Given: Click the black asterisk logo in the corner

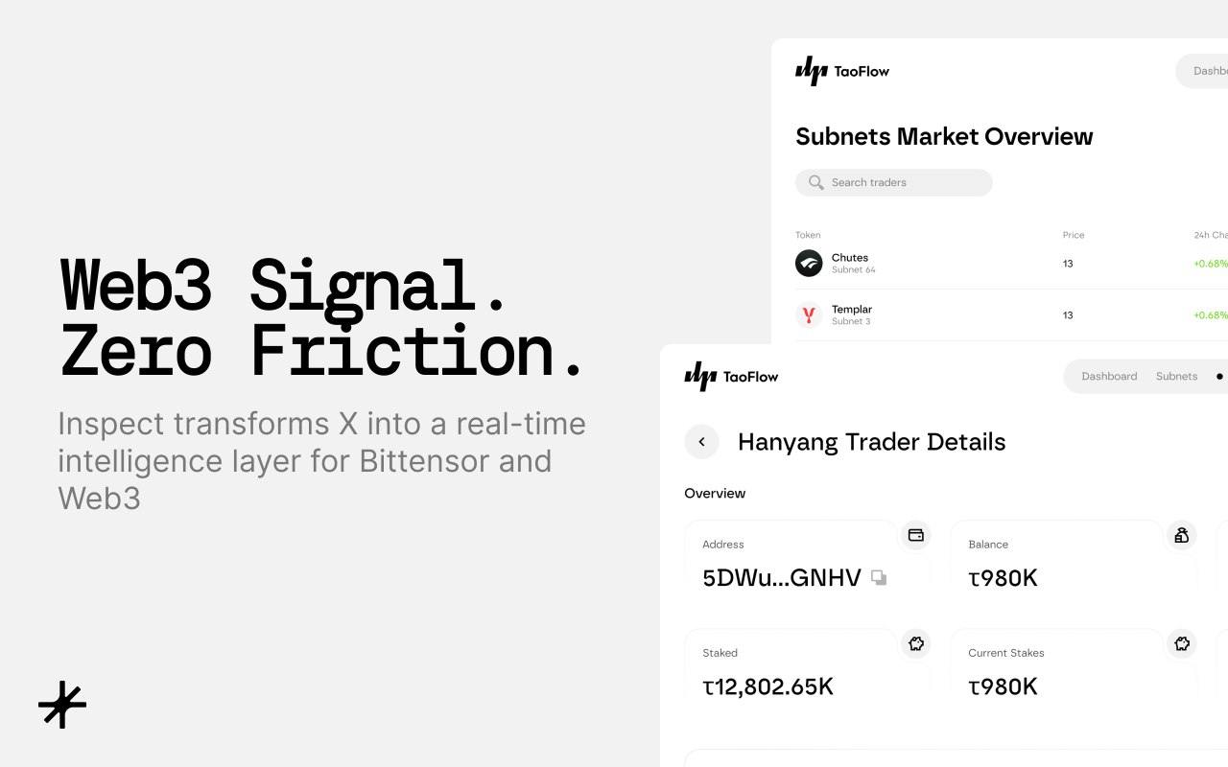Looking at the screenshot, I should (x=61, y=705).
